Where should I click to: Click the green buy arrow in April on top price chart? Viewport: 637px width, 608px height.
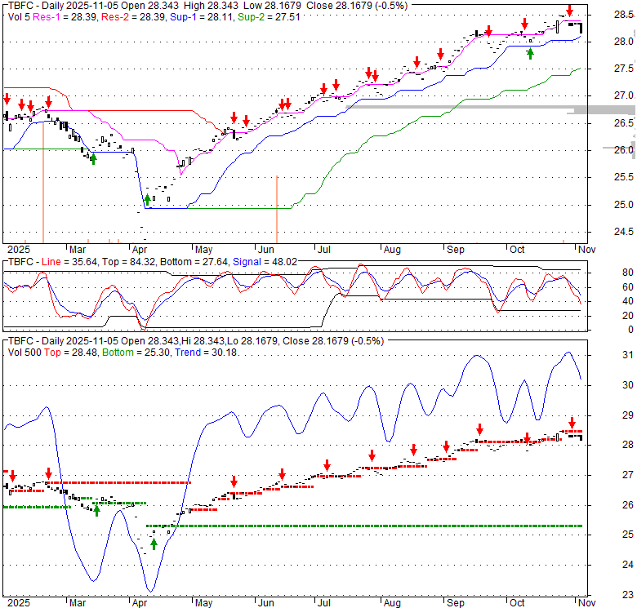click(x=148, y=198)
